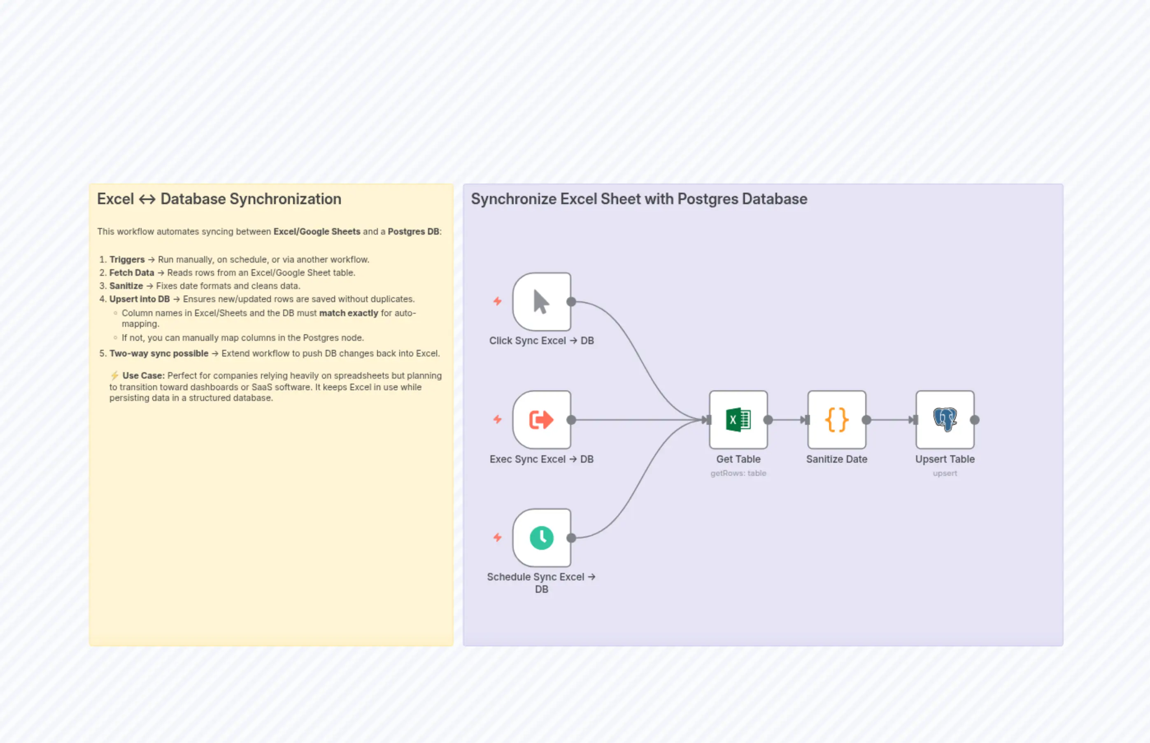The height and width of the screenshot is (743, 1150).
Task: Select the cursor icon on Click Sync Excel node
Action: 541,303
